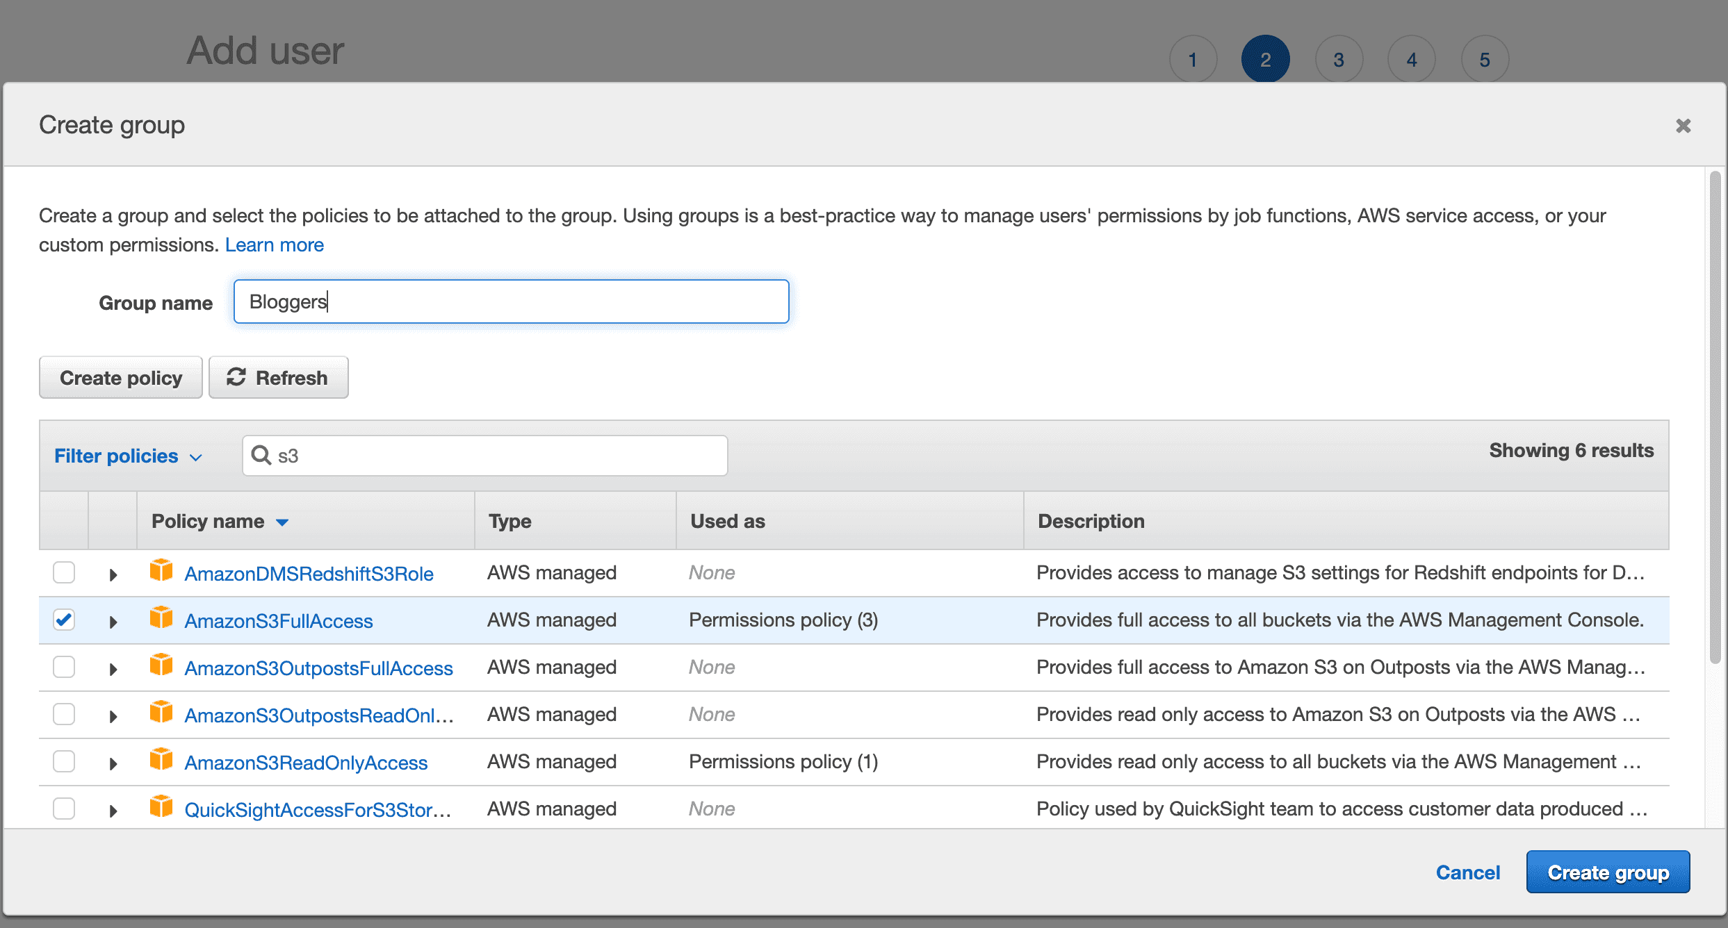Viewport: 1728px width, 928px height.
Task: Open the AmazonS3OutpostsFullAccess policy link
Action: click(x=318, y=668)
